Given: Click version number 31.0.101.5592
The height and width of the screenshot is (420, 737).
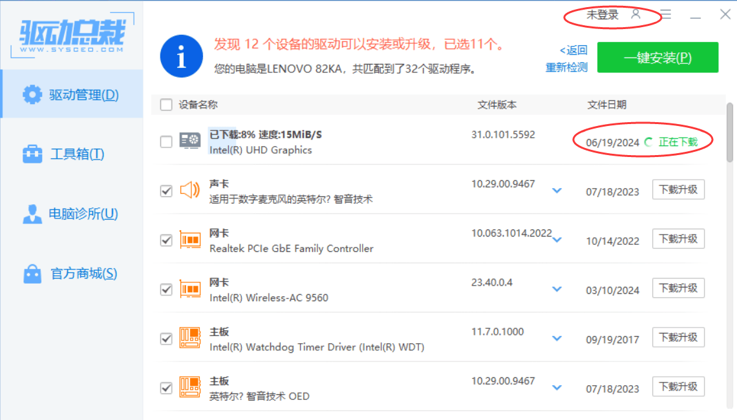Looking at the screenshot, I should tap(503, 135).
